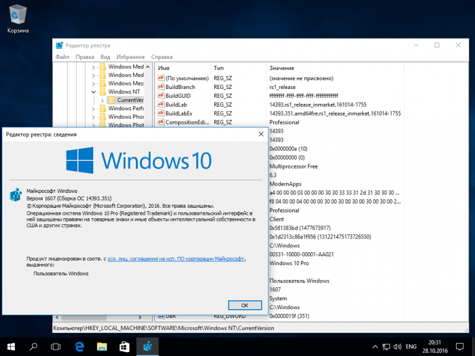This screenshot has height=356, width=475.
Task: Maximize the Registry Editor window
Action: coord(437,45)
